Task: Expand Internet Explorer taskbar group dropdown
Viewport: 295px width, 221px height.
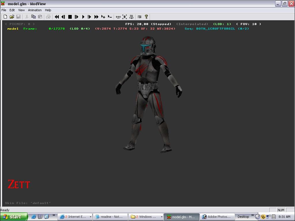Action: coord(90,217)
